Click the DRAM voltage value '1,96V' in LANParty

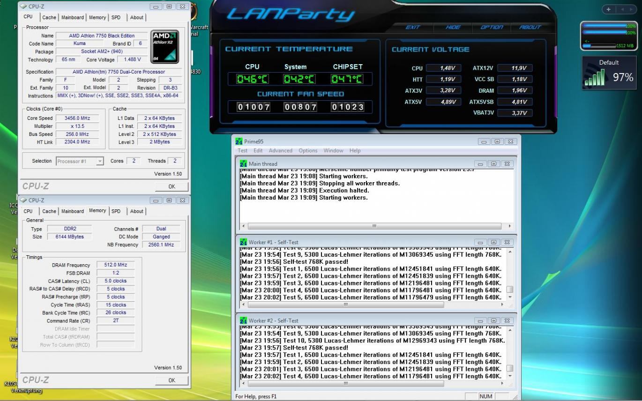point(516,90)
